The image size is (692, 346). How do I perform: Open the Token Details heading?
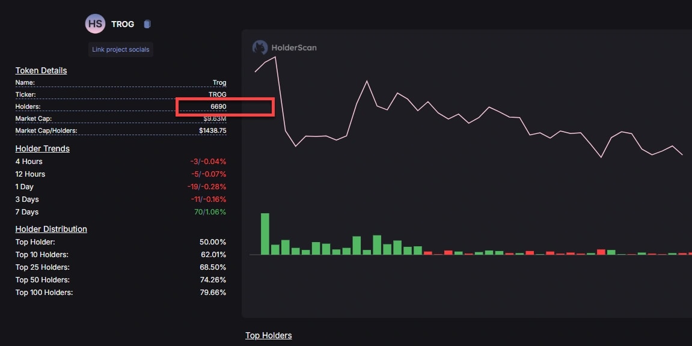[41, 70]
